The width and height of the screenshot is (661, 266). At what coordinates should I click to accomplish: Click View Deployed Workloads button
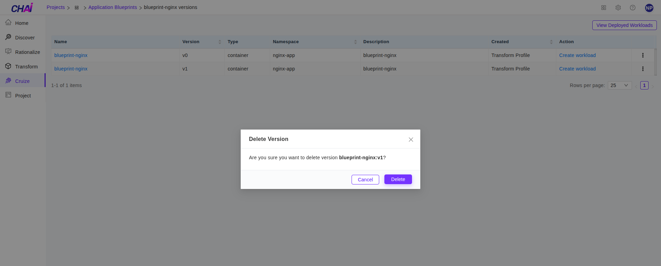[624, 25]
